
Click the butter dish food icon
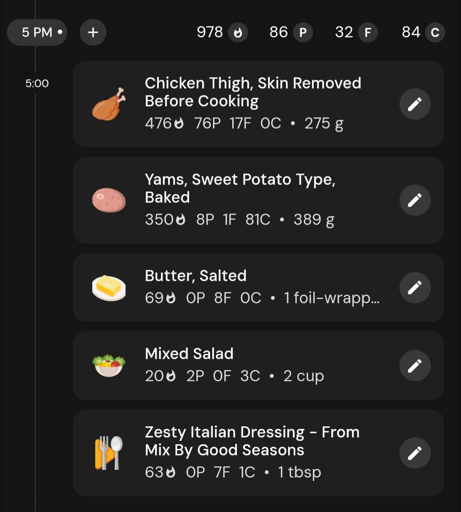[x=109, y=288]
